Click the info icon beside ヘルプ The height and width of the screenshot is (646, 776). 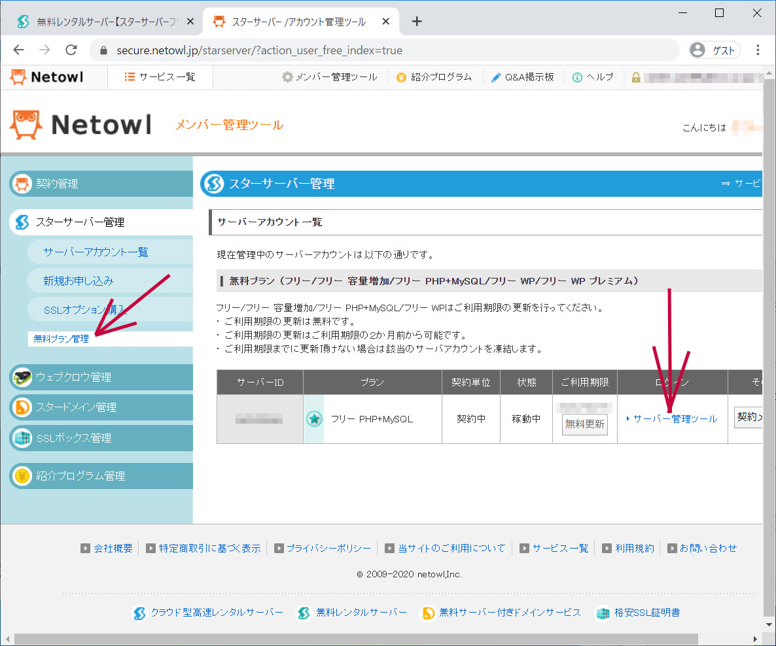577,77
